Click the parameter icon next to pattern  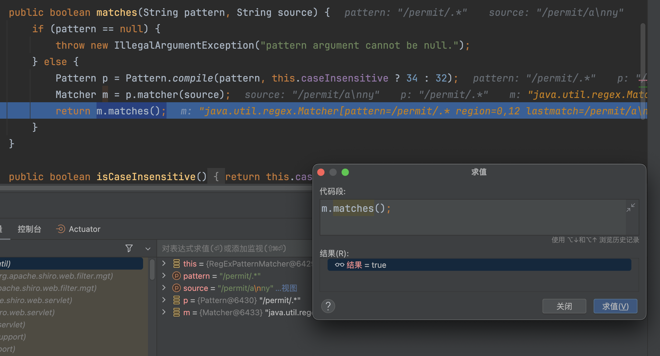click(176, 276)
